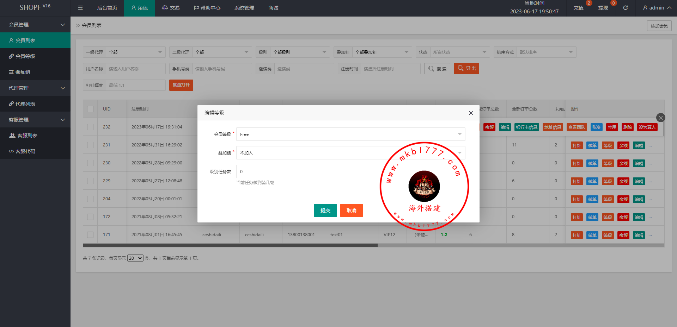This screenshot has height=327, width=677.
Task: Check the row checkbox for UID 204
Action: click(90, 199)
